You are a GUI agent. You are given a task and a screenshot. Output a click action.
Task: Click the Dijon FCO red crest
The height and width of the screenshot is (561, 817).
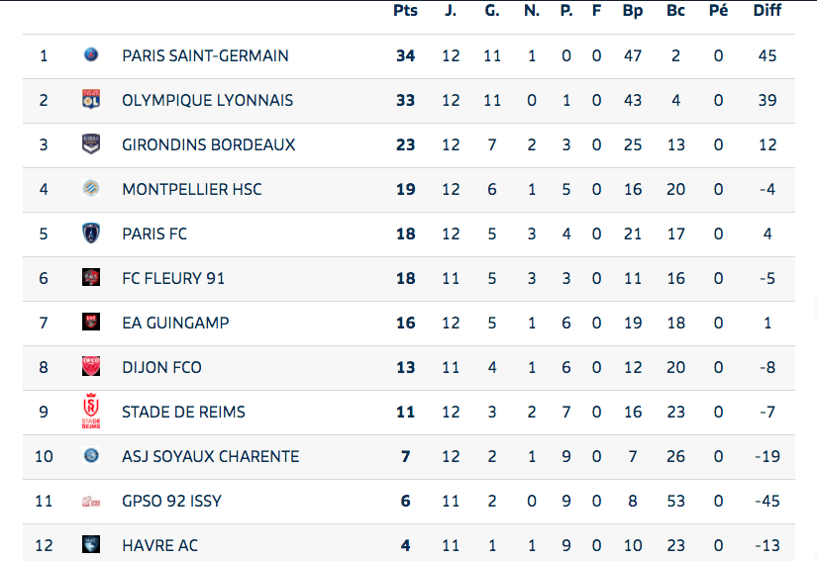91,367
